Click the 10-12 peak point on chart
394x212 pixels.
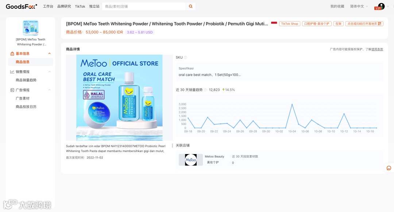[344, 114]
